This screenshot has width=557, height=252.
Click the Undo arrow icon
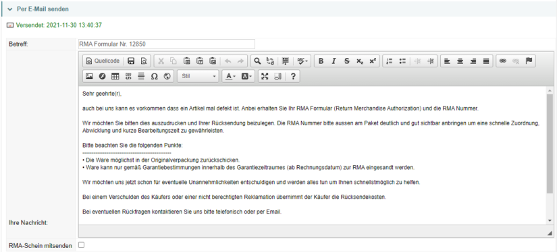(x=228, y=61)
